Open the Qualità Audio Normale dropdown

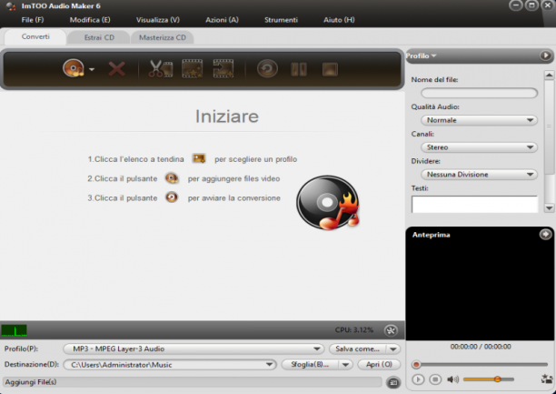[x=479, y=120]
